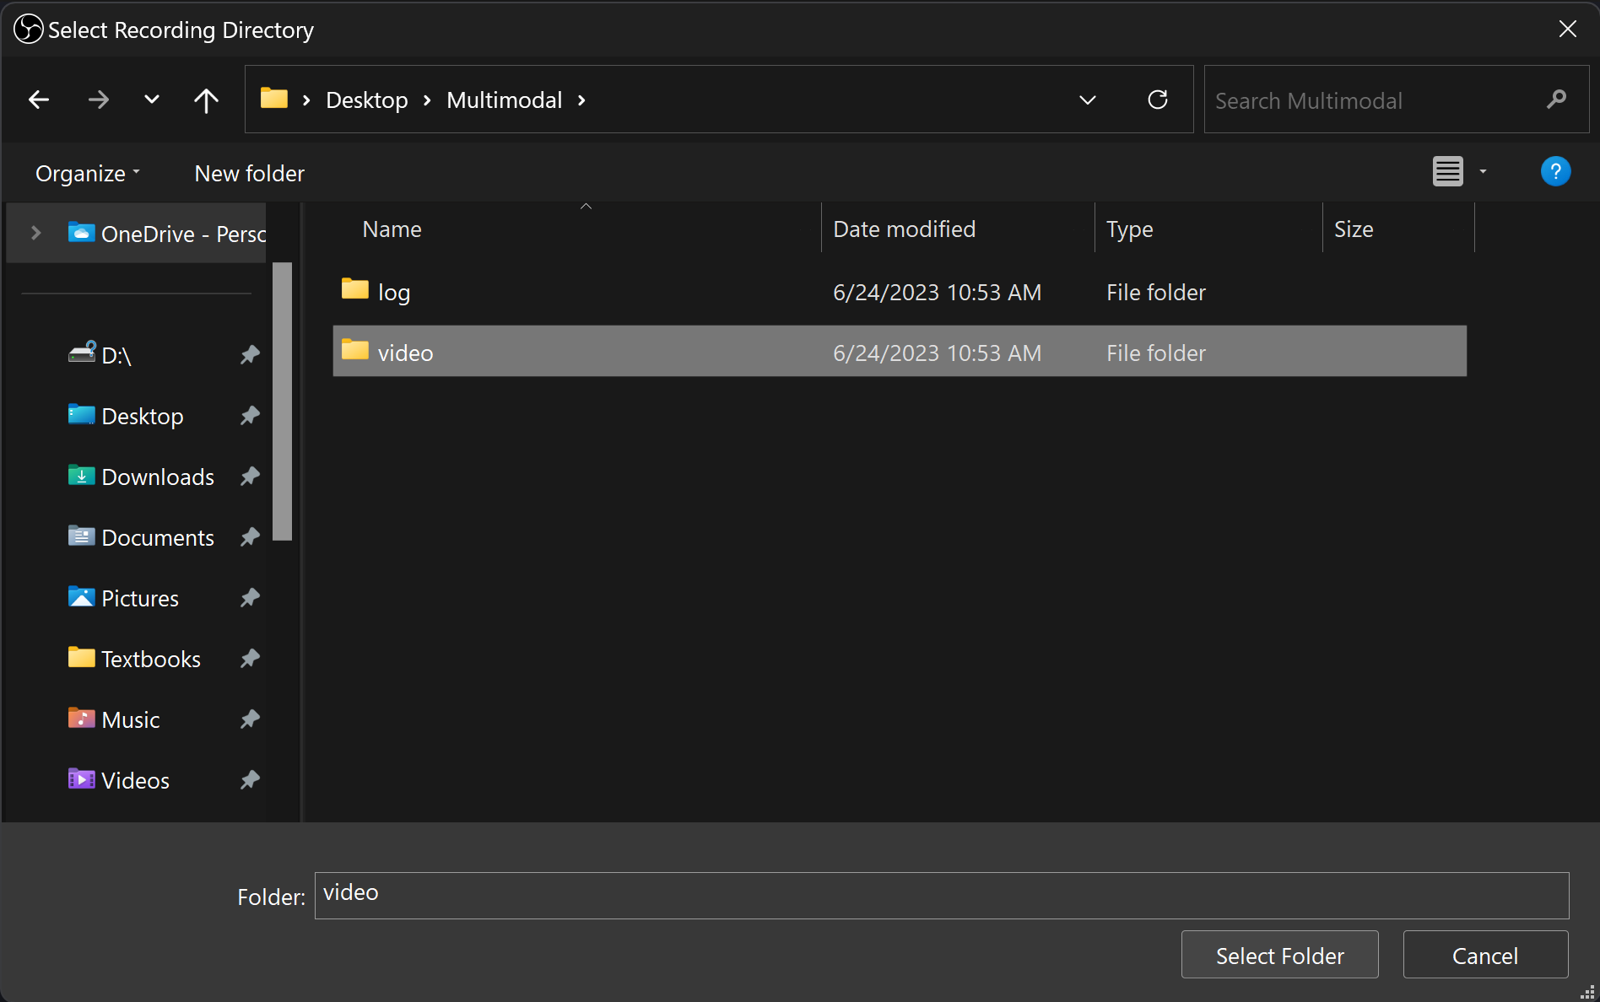Navigate up one directory level
1600x1002 pixels.
[206, 100]
